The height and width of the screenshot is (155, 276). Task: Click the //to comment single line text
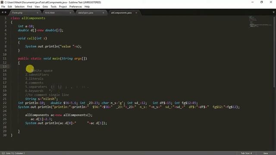click(x=47, y=95)
